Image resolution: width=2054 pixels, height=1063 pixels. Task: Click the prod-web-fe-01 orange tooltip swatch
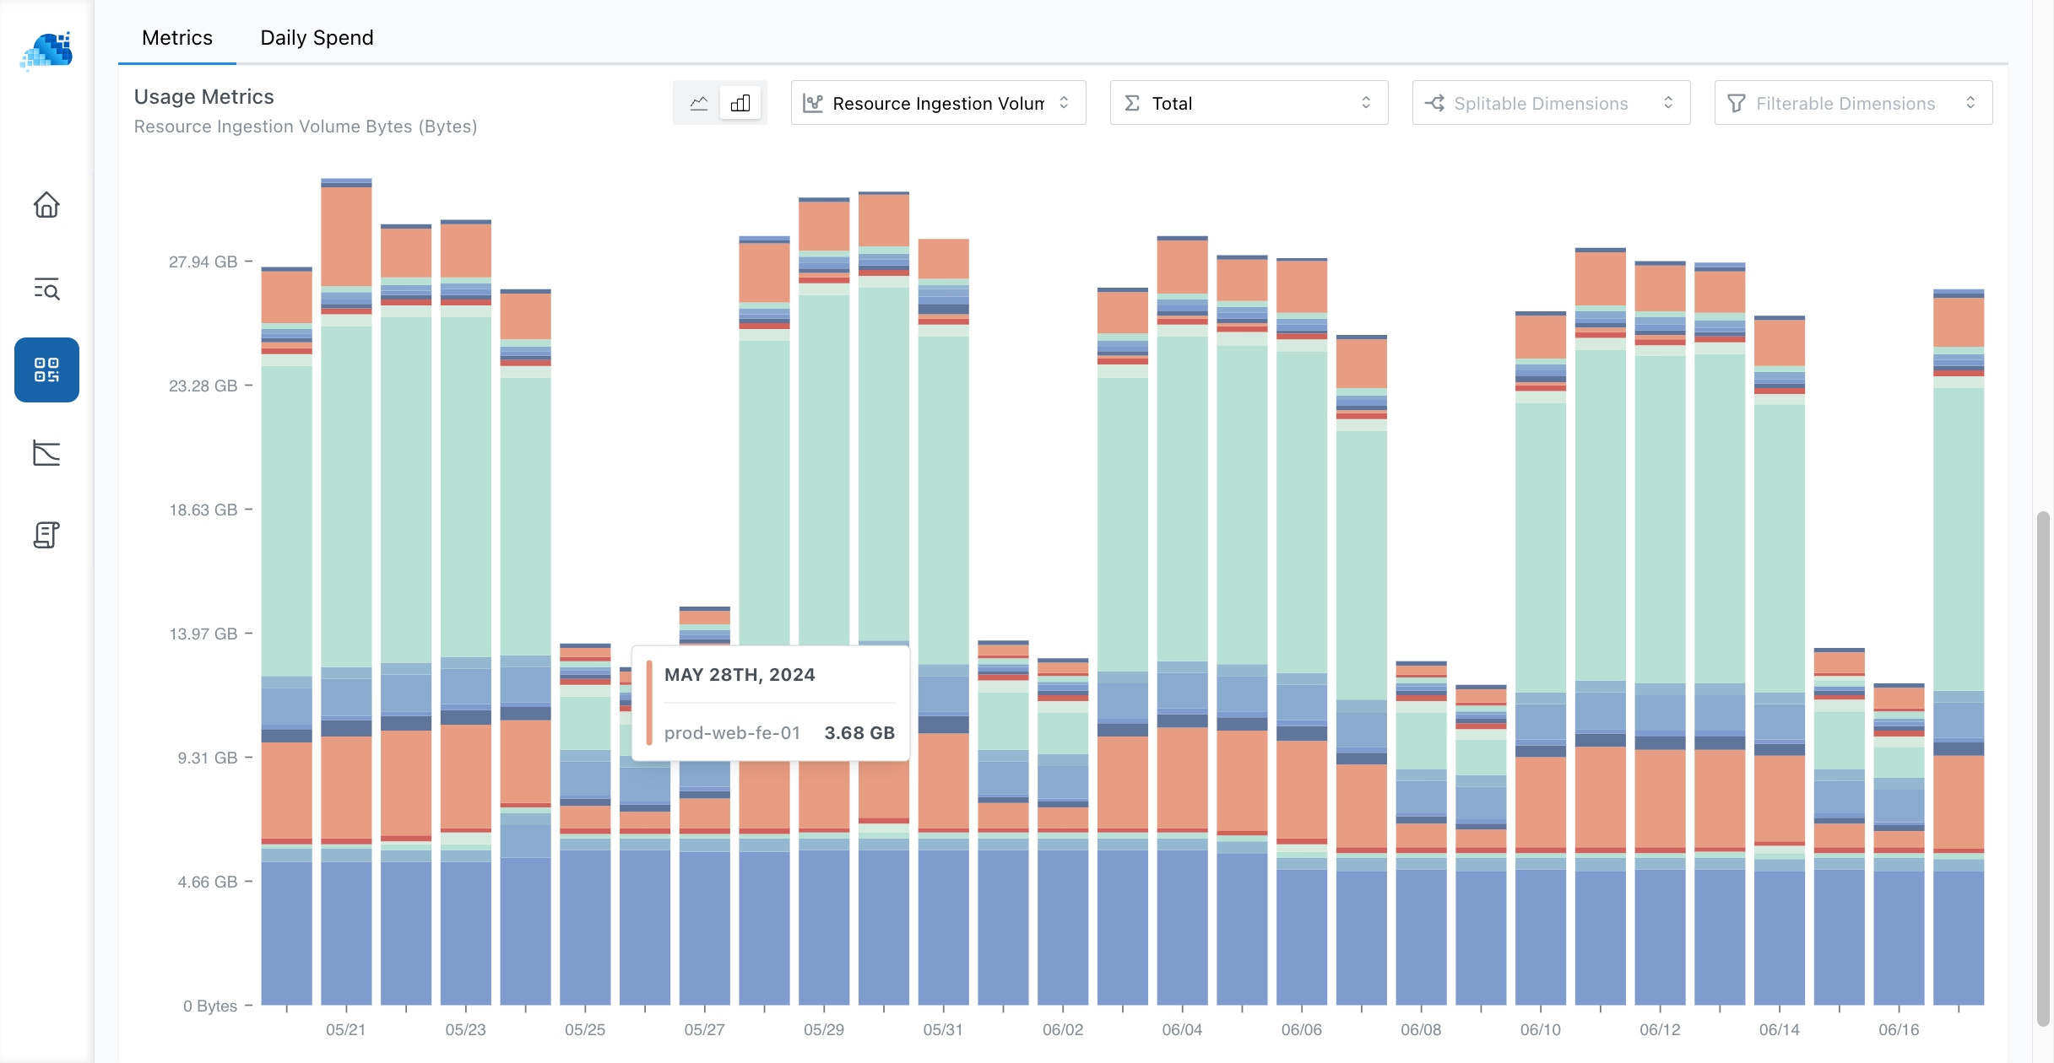tap(649, 703)
